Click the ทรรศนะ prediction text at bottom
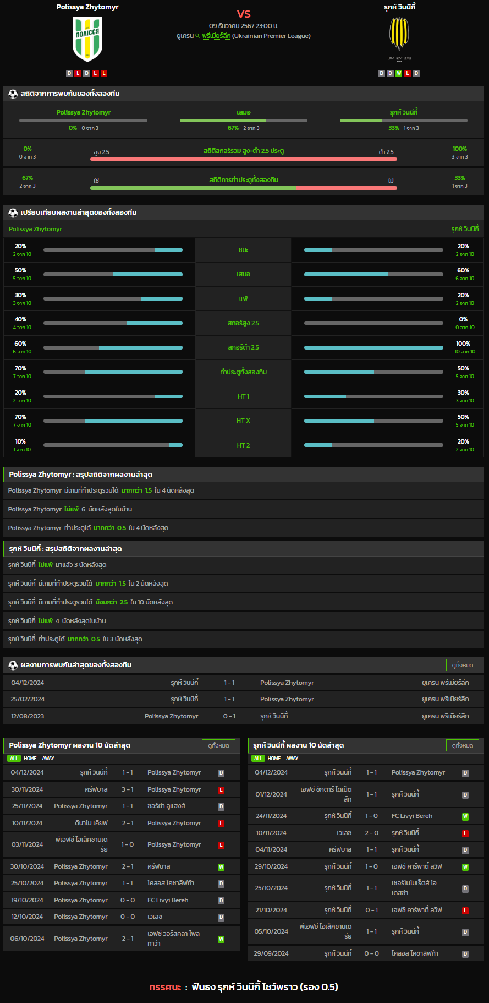Screen dimensions: 489x1003 [244, 987]
